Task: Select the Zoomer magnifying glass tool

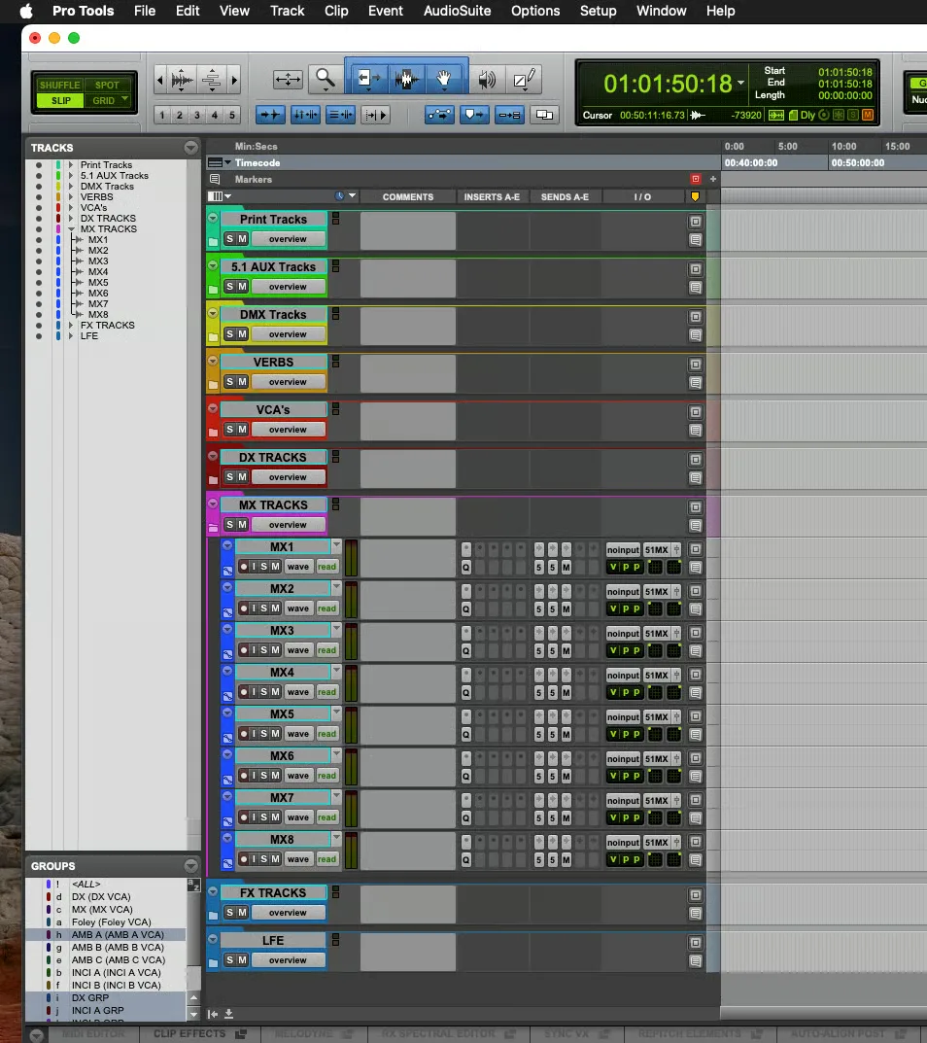Action: 326,79
